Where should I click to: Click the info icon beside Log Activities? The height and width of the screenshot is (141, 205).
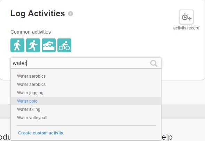[70, 14]
